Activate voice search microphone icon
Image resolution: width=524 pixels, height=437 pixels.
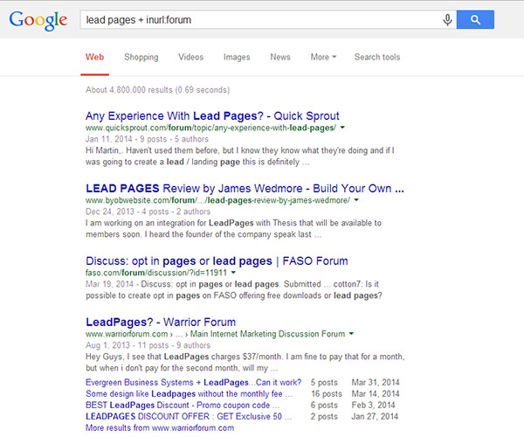point(447,20)
